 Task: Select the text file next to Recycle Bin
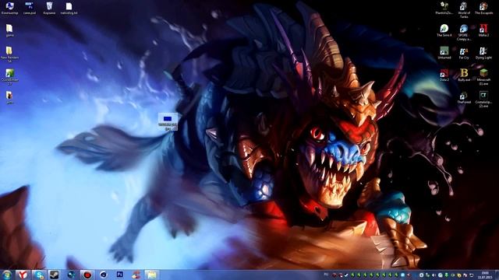[69, 9]
